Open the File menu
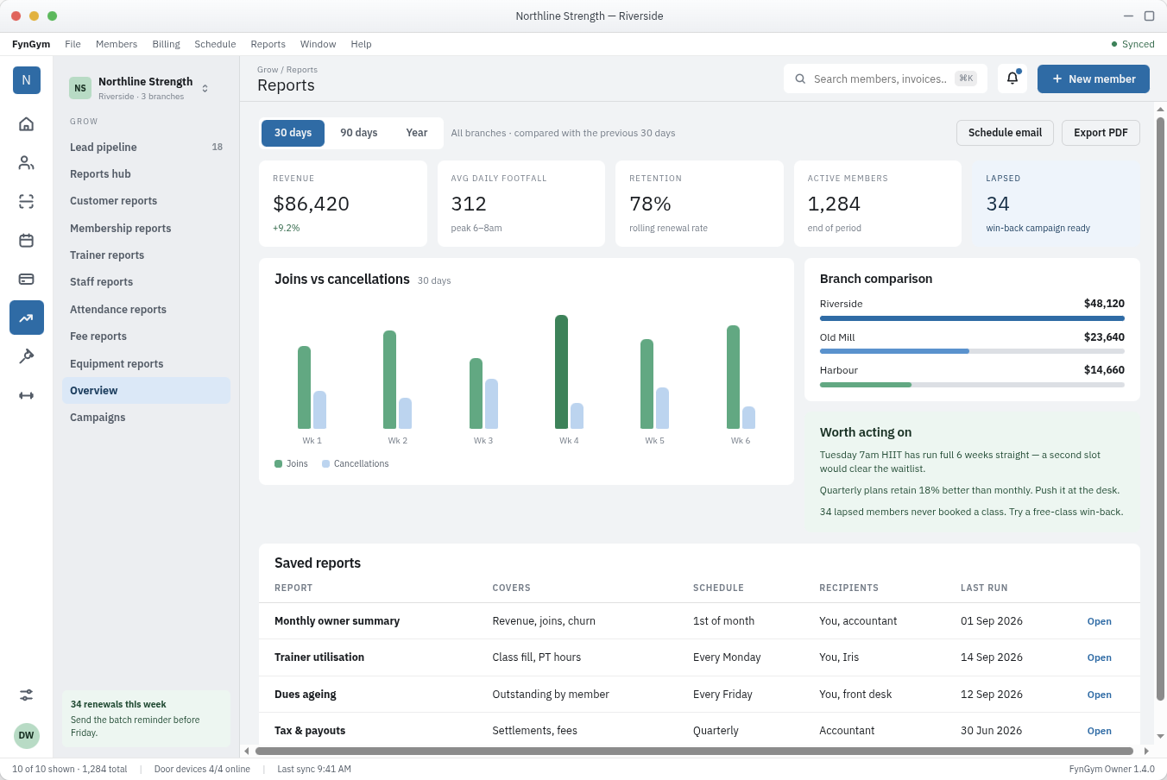Screen dimensions: 1167x780 (73, 44)
